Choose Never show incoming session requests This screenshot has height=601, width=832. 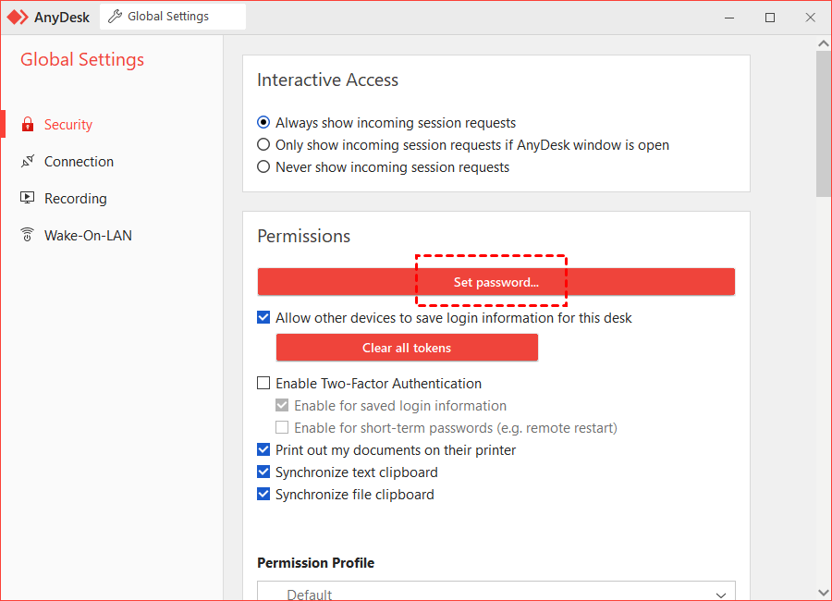point(263,166)
